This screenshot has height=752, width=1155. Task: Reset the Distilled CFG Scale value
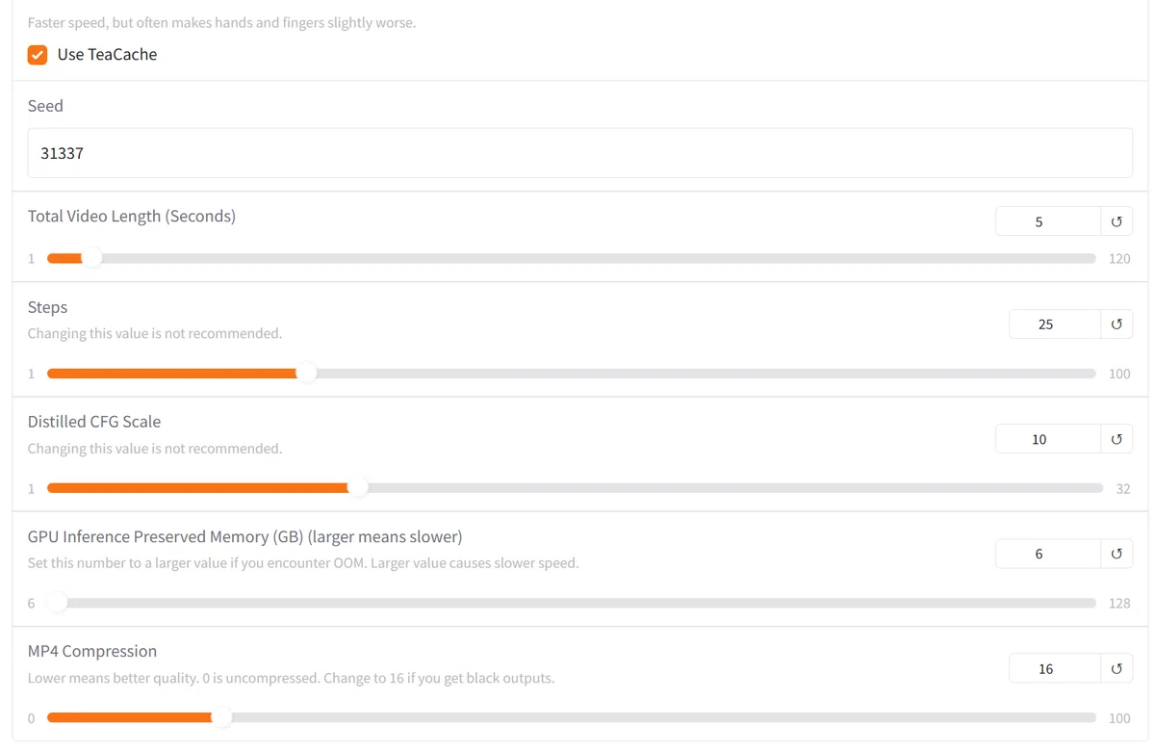point(1116,439)
